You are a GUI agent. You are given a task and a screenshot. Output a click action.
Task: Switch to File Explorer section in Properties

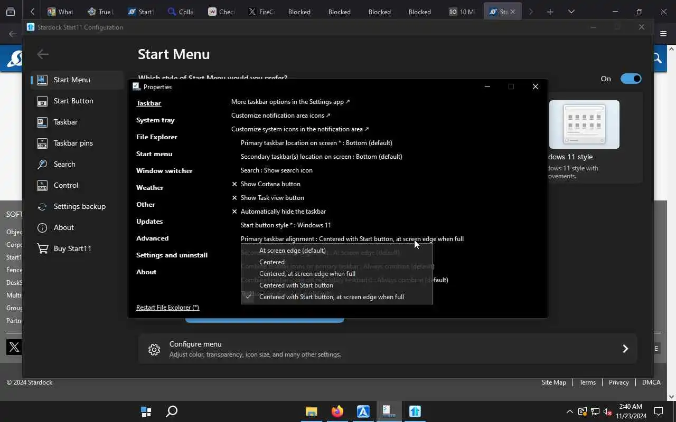point(157,137)
